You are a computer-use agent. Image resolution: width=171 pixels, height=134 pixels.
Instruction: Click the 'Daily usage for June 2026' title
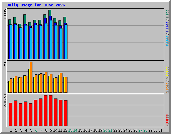tap(36, 5)
